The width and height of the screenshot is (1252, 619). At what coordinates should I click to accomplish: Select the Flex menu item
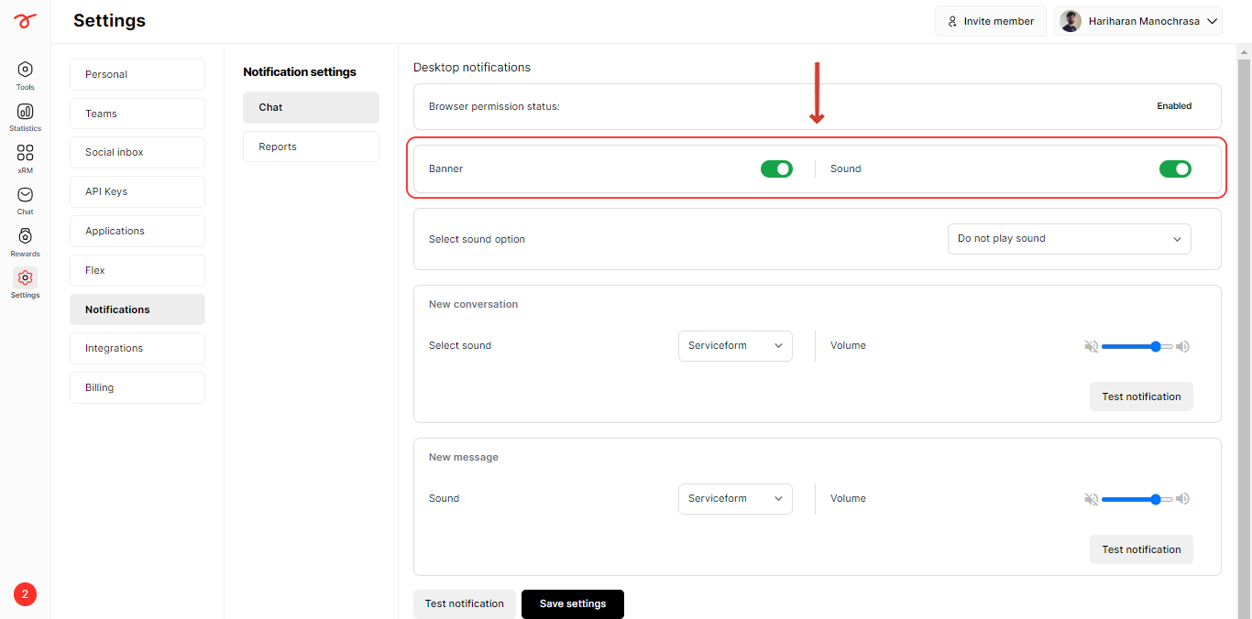pyautogui.click(x=137, y=270)
